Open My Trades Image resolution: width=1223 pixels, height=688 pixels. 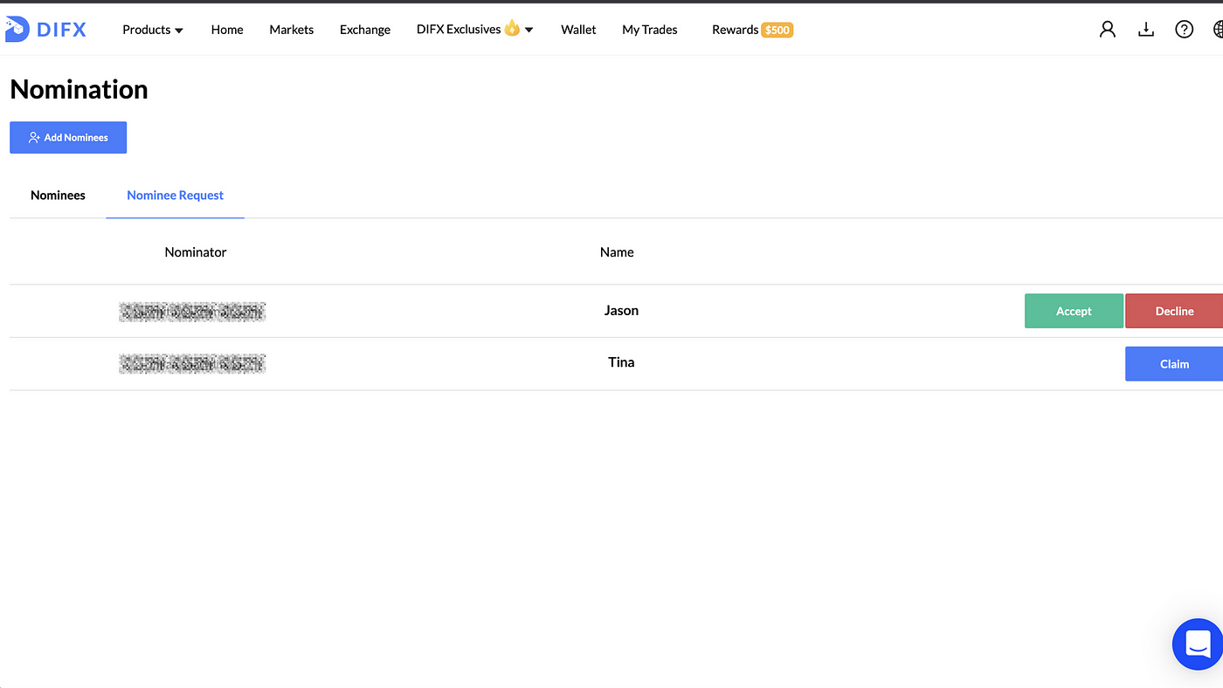pyautogui.click(x=650, y=30)
